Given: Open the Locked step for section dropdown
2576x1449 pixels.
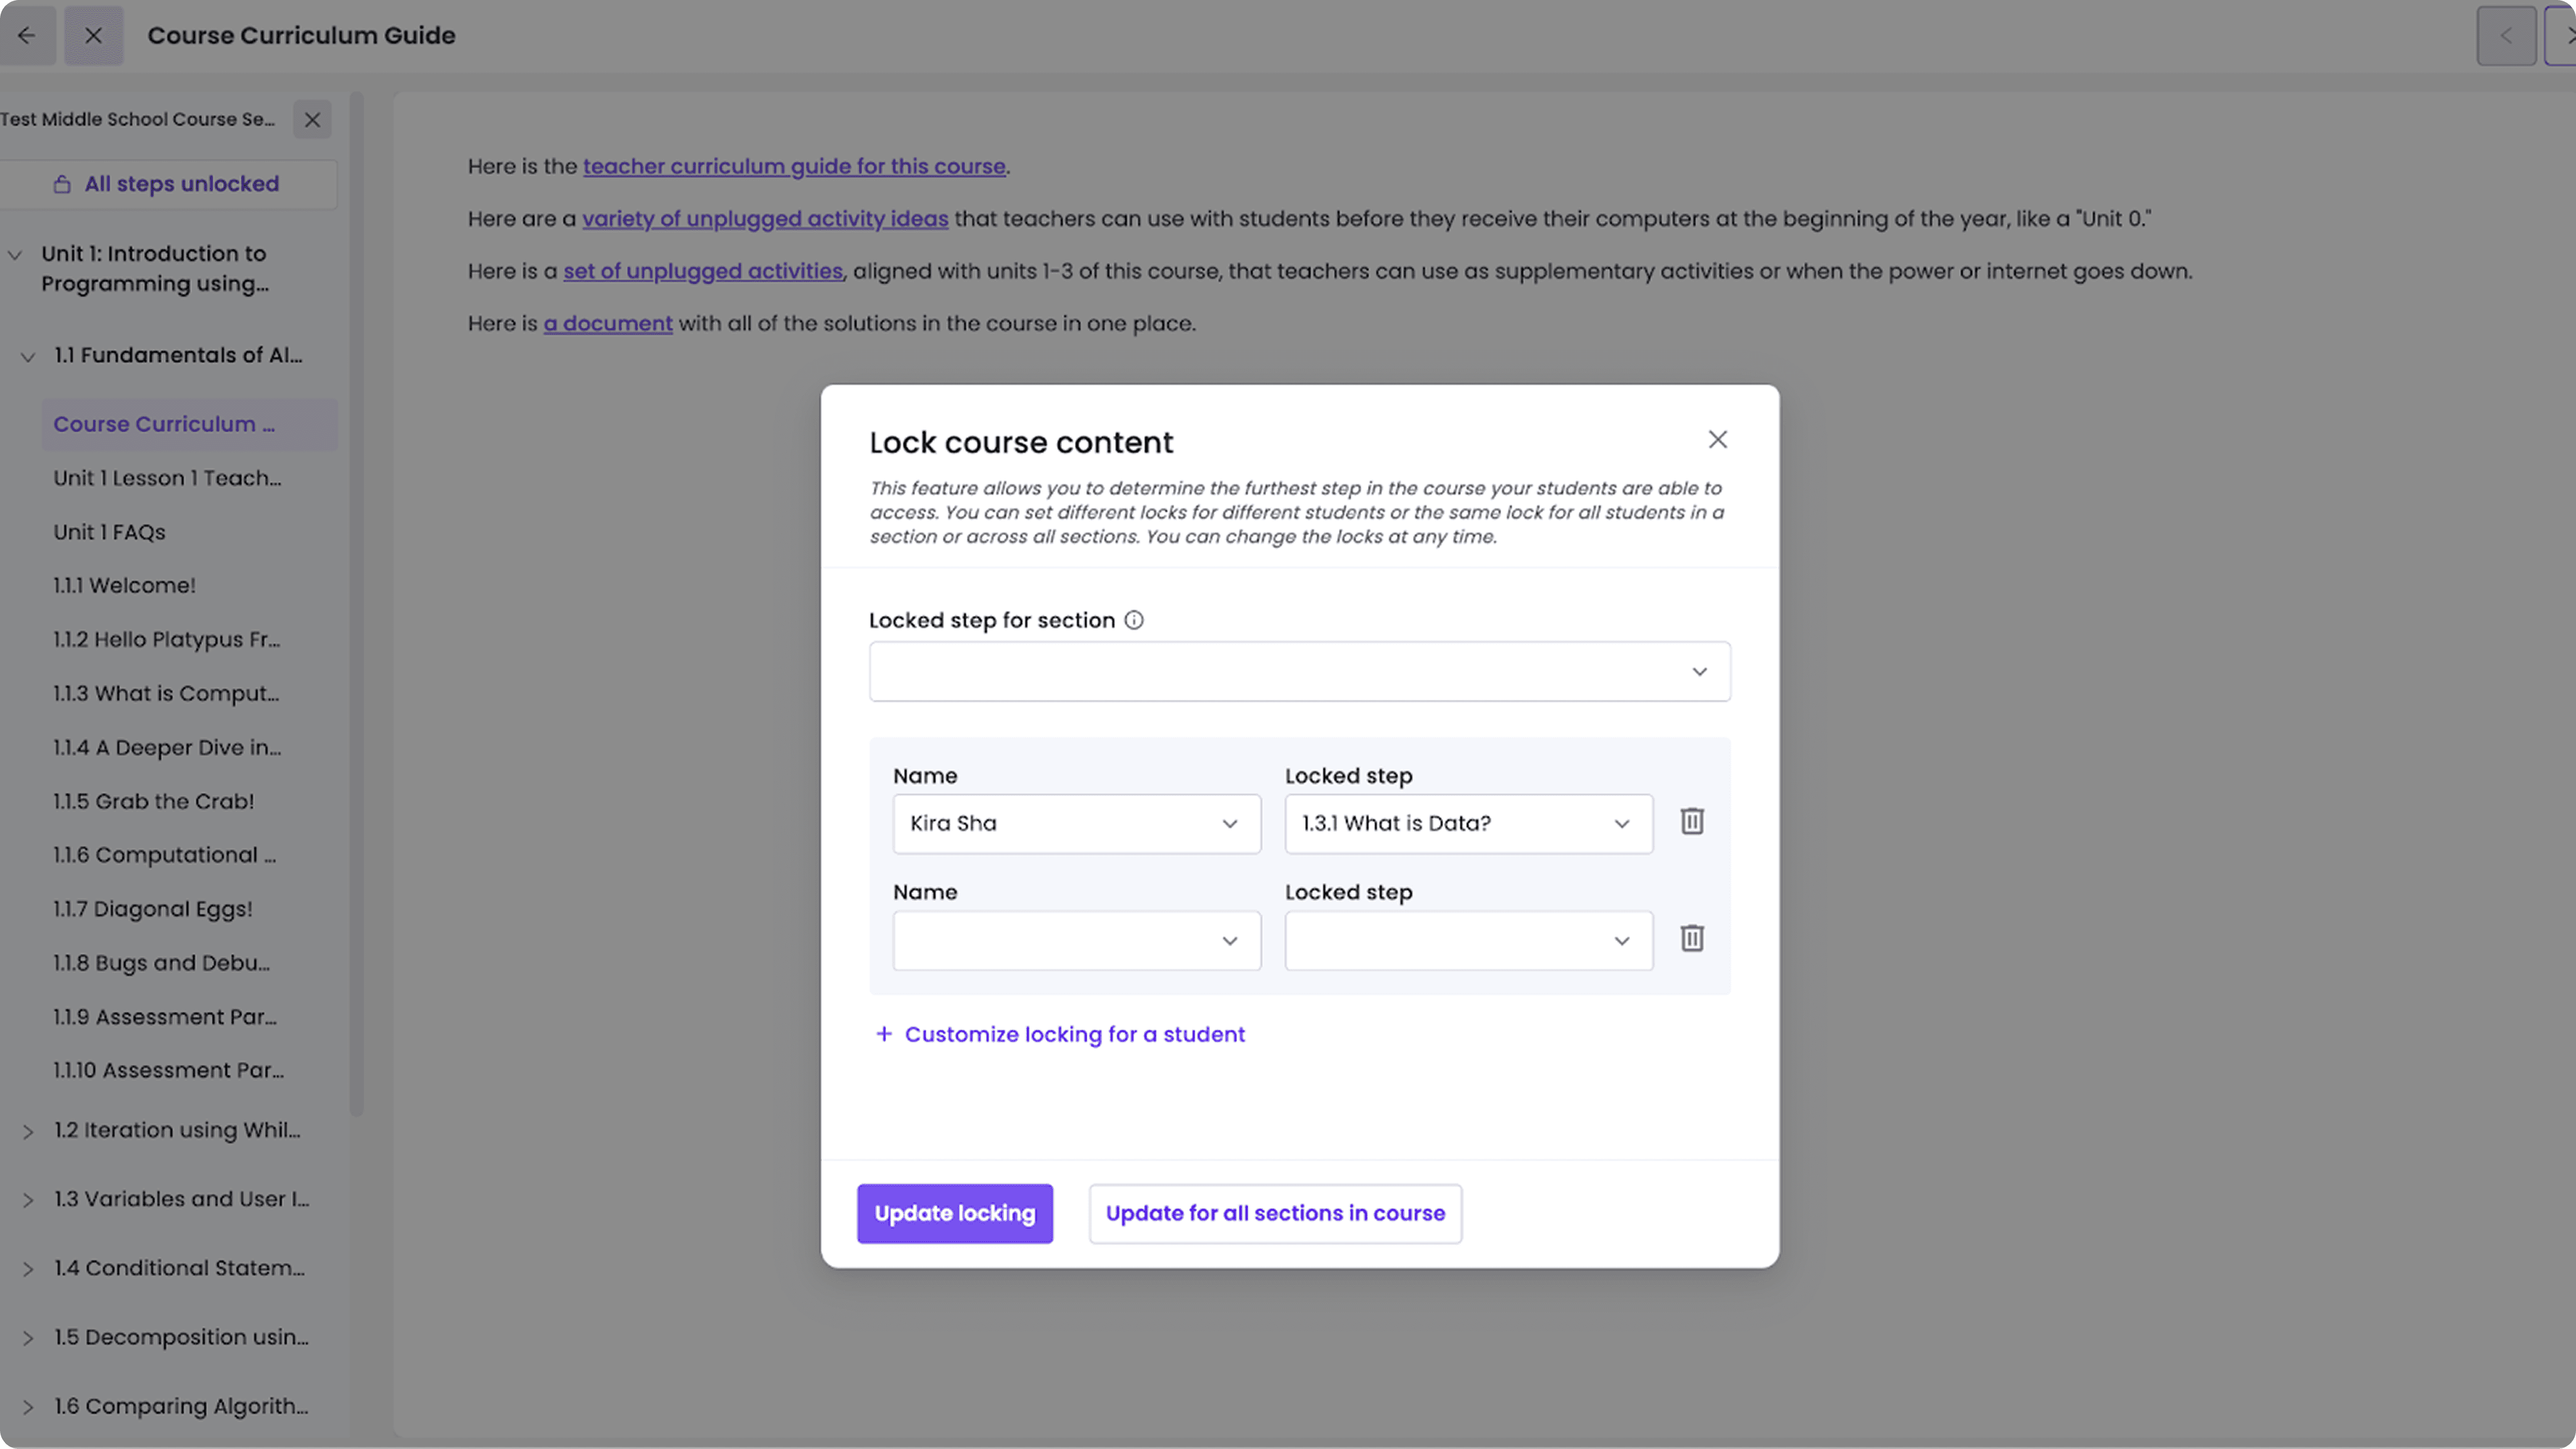Looking at the screenshot, I should click(1299, 672).
